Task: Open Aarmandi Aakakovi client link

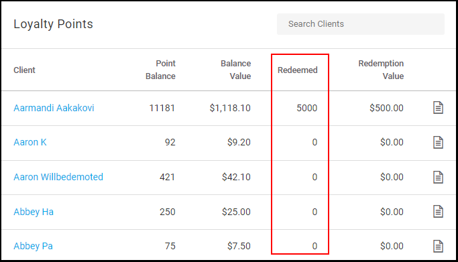Action: tap(54, 108)
